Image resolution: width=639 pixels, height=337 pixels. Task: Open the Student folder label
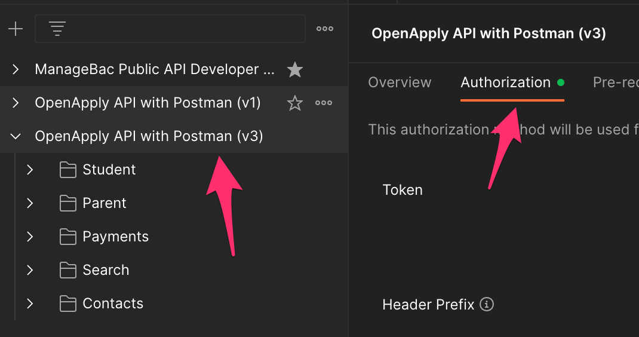(x=109, y=170)
